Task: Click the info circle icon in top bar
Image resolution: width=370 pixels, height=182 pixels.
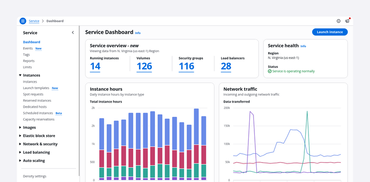Action: click(x=339, y=21)
